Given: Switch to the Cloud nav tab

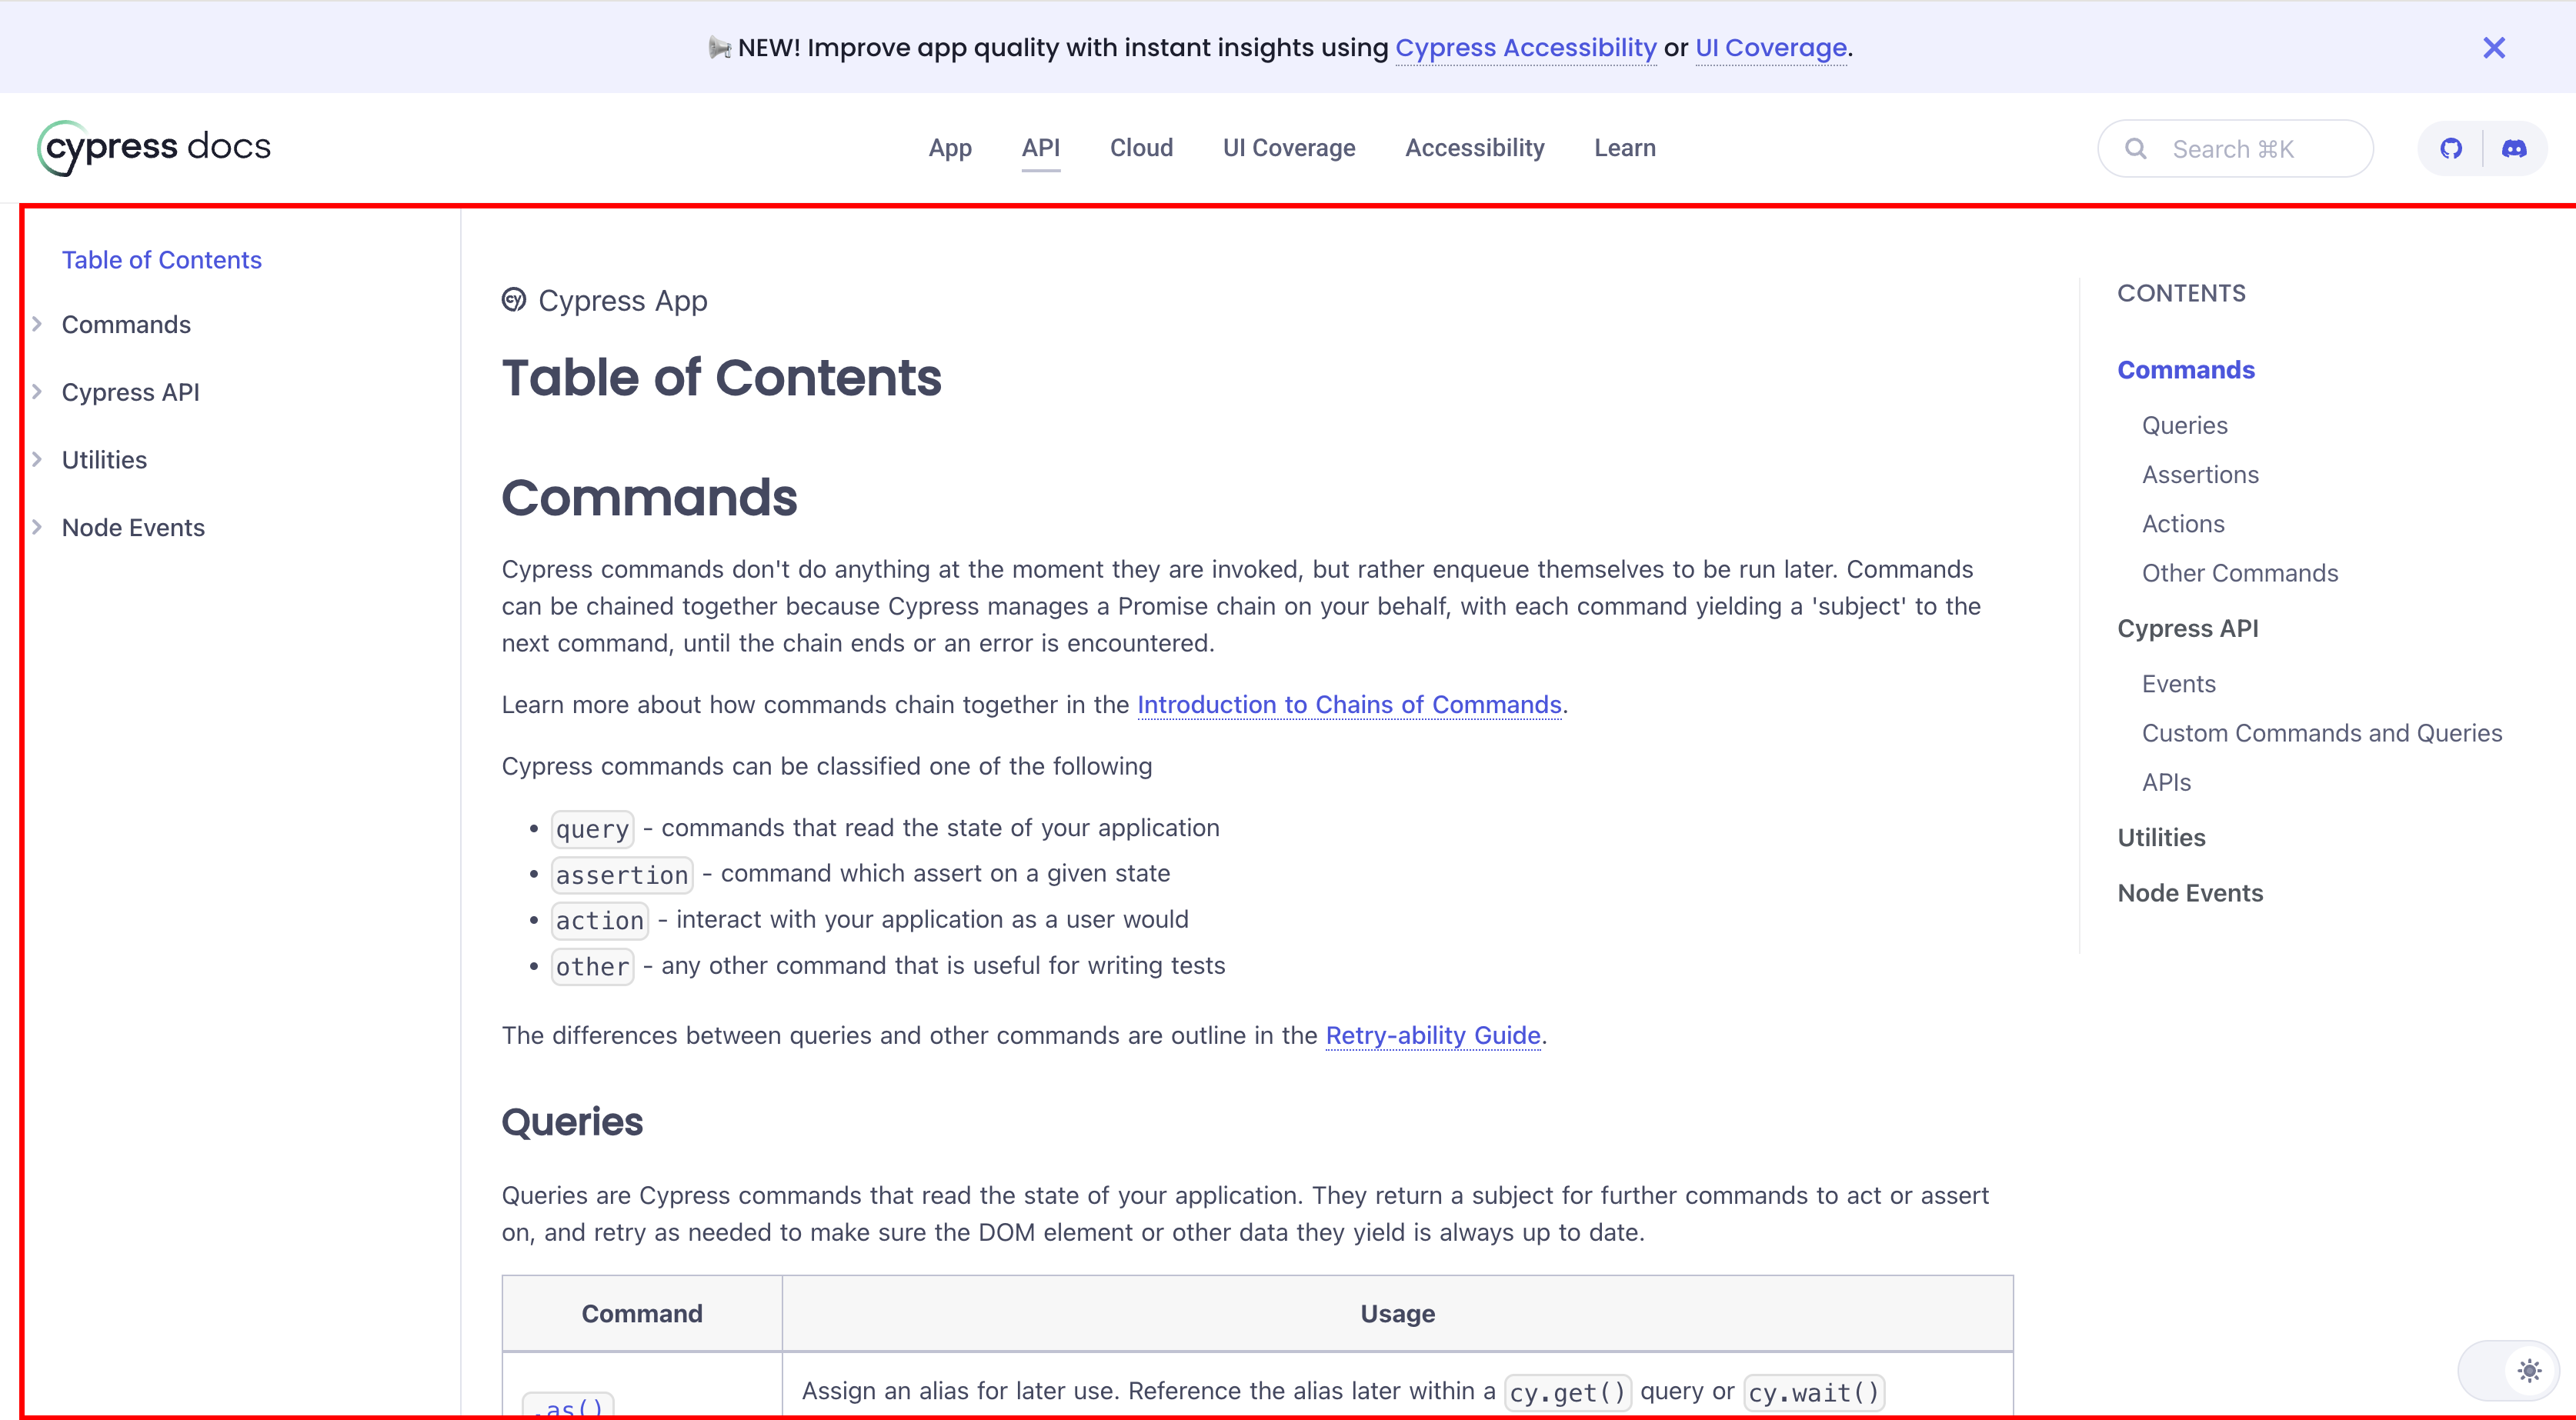Looking at the screenshot, I should click(1141, 148).
